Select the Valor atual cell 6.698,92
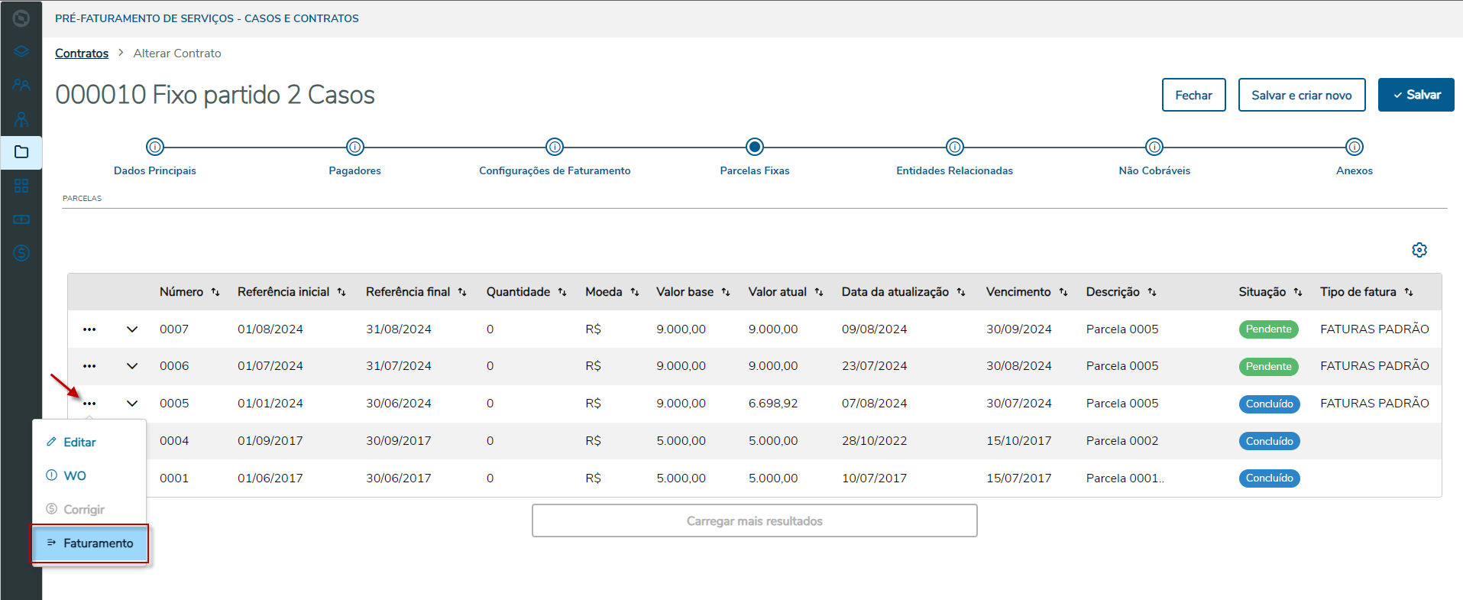Image resolution: width=1463 pixels, height=600 pixels. (773, 404)
